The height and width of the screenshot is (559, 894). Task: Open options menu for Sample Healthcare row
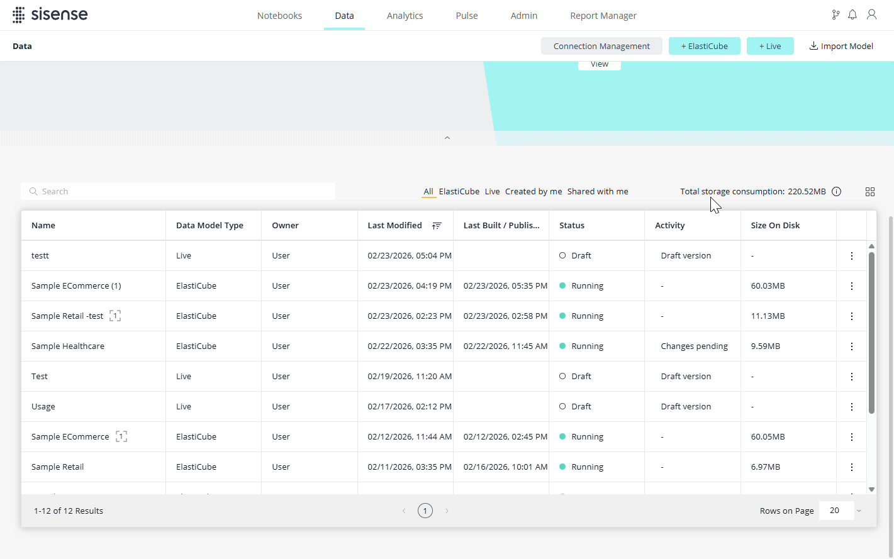(851, 346)
